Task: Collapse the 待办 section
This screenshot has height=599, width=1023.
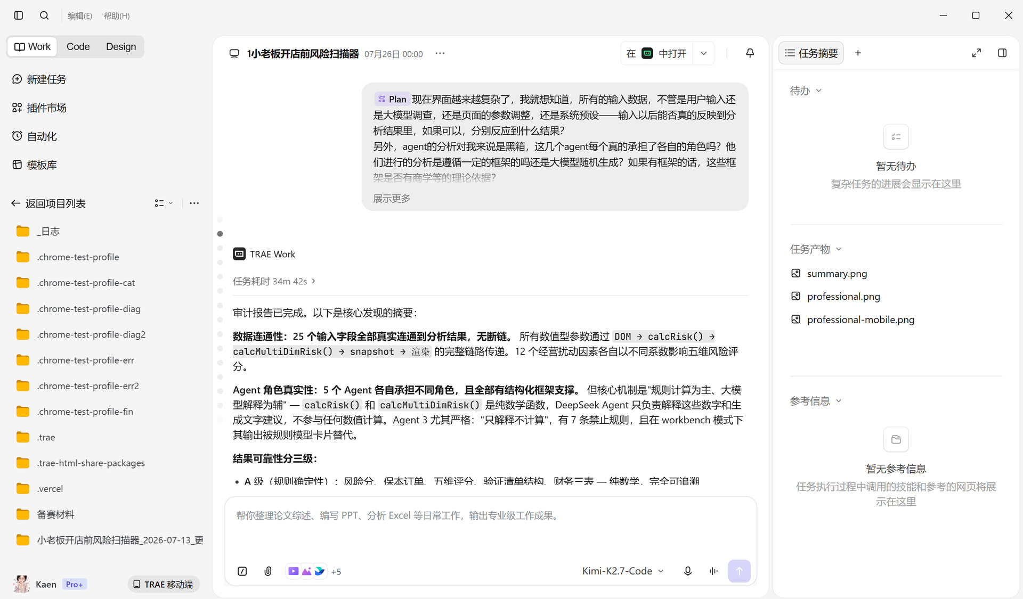Action: tap(806, 91)
